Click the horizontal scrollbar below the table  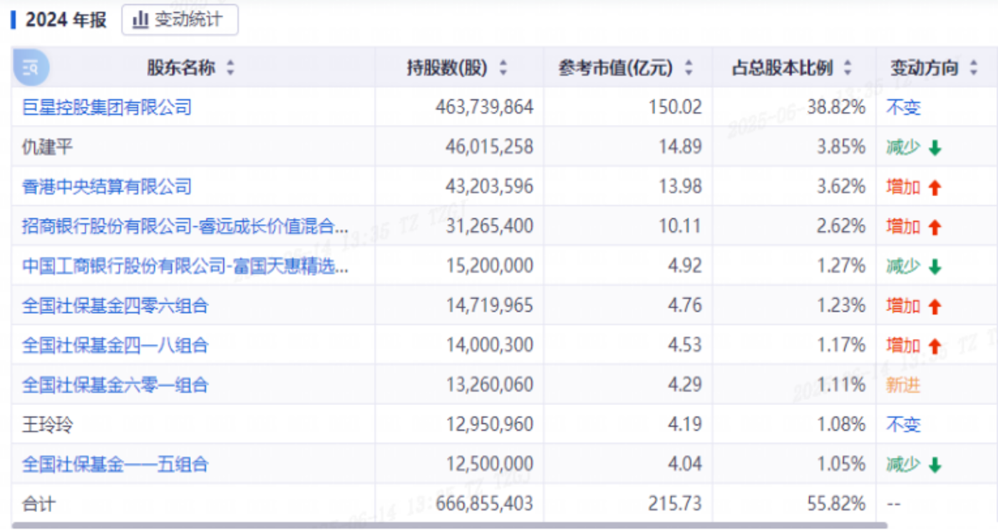[449, 526]
